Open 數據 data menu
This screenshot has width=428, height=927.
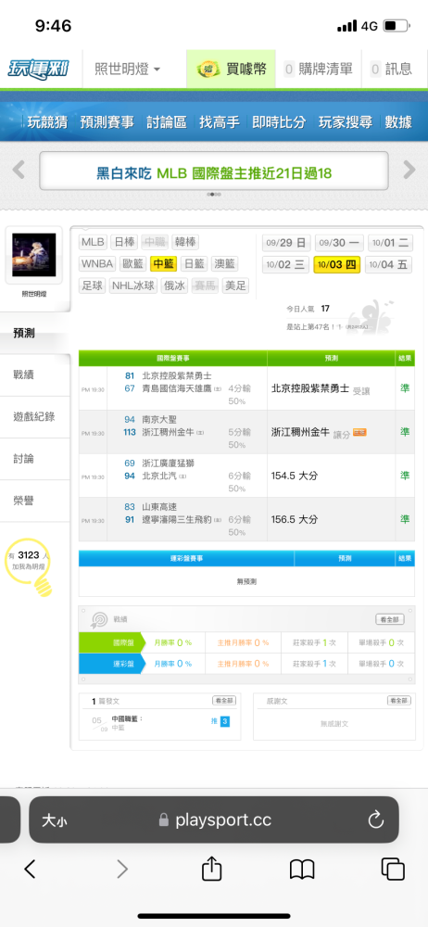(397, 122)
